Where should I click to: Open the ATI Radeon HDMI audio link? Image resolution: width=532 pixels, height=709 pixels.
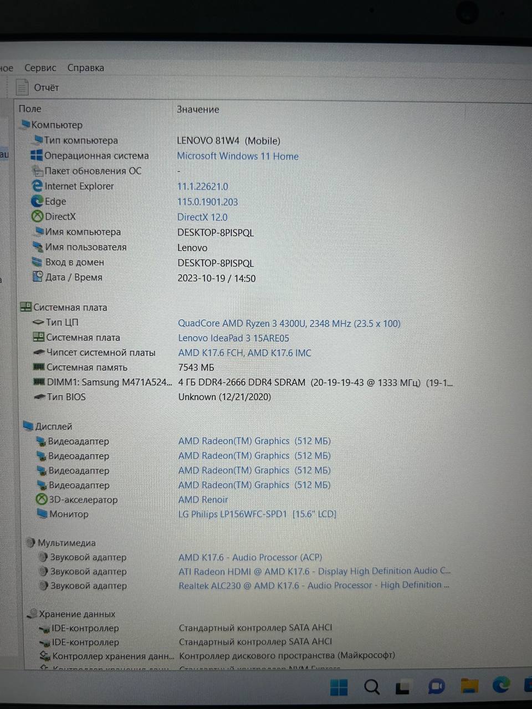[314, 571]
